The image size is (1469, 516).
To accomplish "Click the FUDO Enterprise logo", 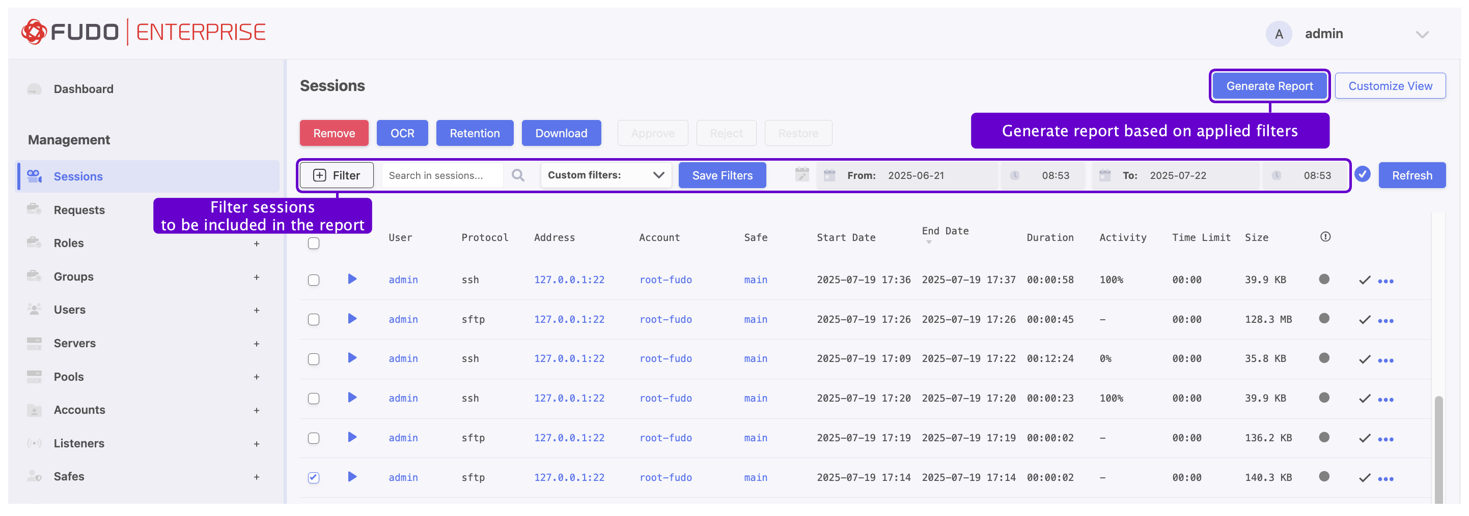I will point(143,32).
